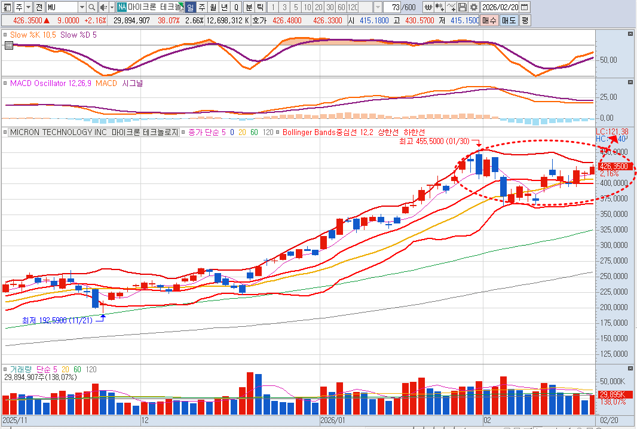Click the won currency toggle icon

(428, 7)
